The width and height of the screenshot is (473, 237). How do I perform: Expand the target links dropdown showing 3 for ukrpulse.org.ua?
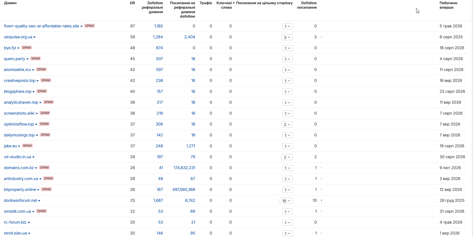[287, 37]
